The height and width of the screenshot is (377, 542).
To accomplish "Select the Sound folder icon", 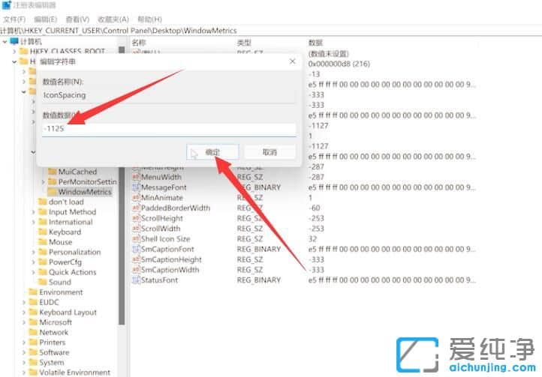I will tap(43, 282).
